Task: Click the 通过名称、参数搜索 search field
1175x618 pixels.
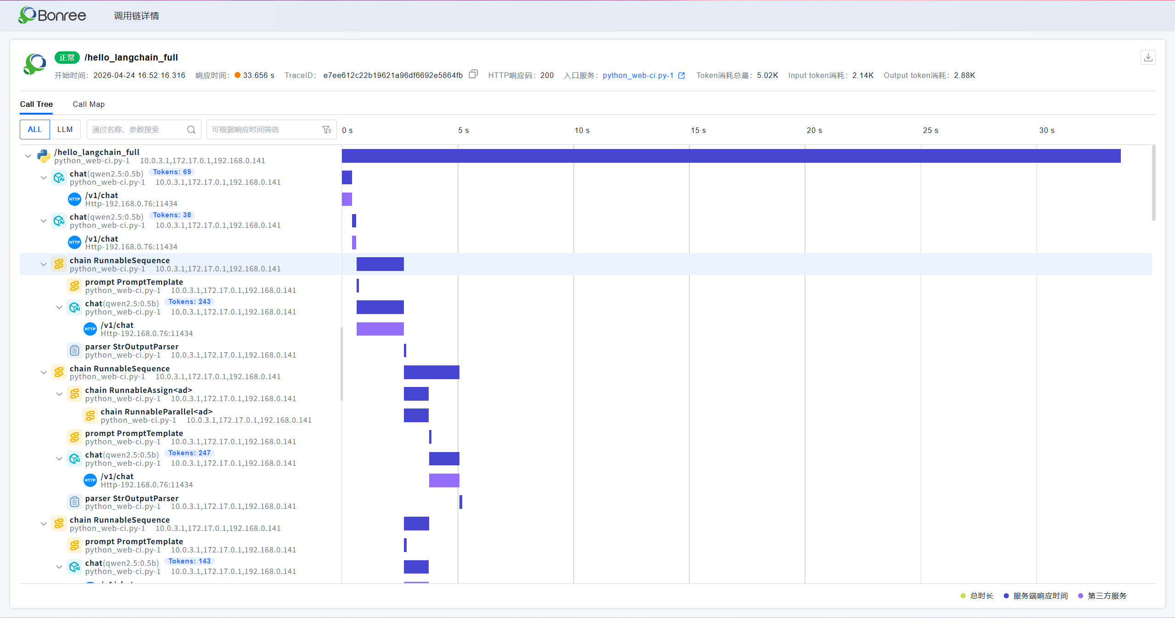Action: 138,130
